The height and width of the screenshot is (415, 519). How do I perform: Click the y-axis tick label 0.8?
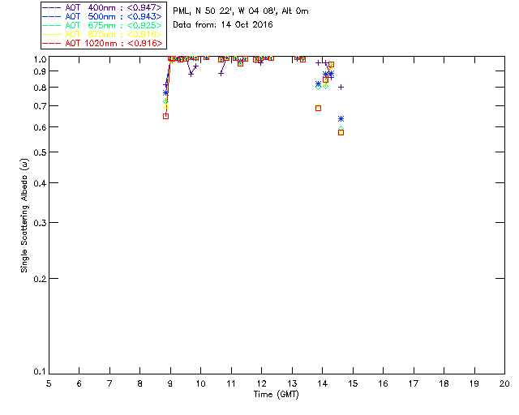pos(40,88)
